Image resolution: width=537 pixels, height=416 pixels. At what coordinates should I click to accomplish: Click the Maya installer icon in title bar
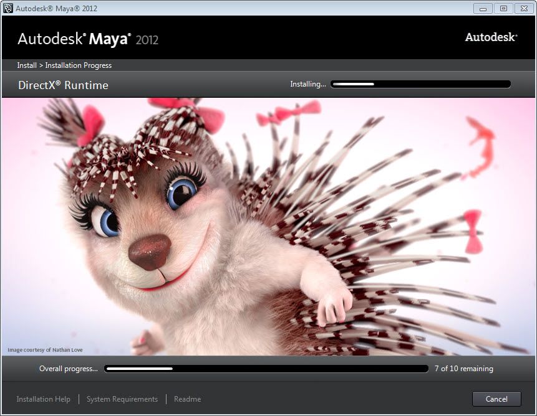pos(7,8)
